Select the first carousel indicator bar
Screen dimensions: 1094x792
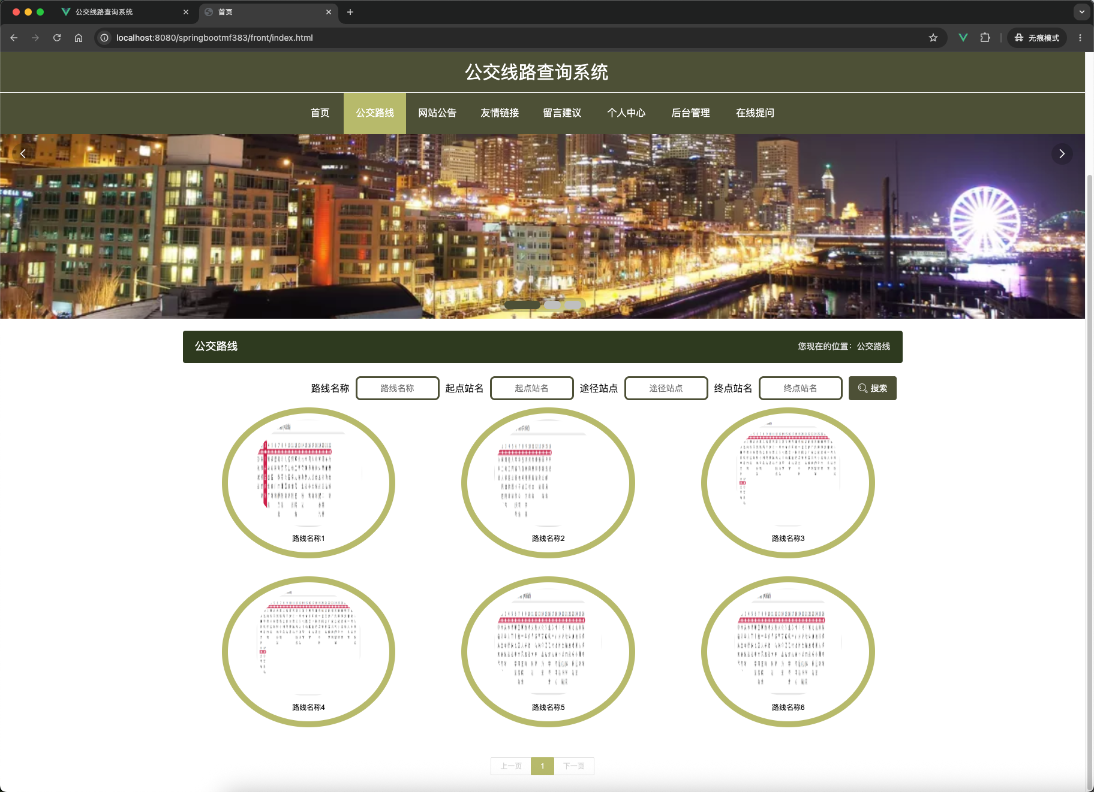click(x=522, y=305)
